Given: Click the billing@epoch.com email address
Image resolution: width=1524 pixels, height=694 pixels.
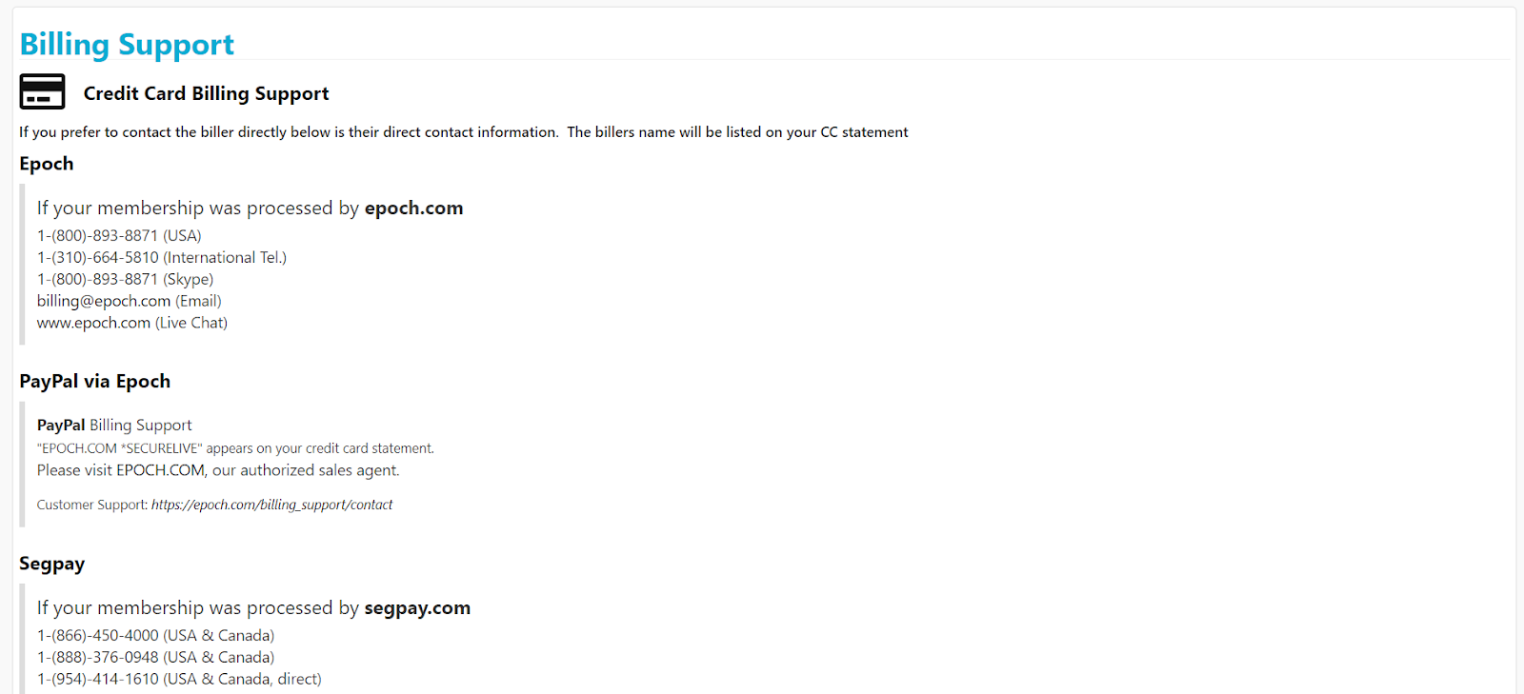Looking at the screenshot, I should [x=104, y=301].
